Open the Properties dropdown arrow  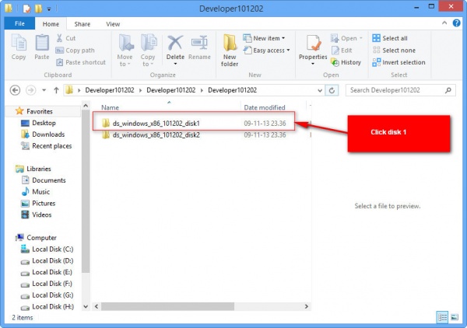point(313,64)
